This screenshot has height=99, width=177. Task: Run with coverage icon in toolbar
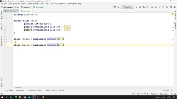pyautogui.click(x=144, y=7)
